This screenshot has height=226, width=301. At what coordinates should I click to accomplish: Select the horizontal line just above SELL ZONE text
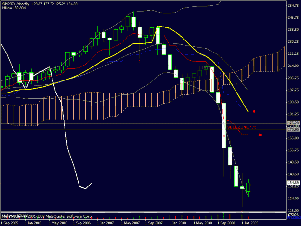(144, 123)
